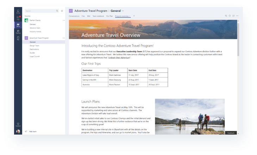Open more options for Fashion Events team
Viewport: 257px width, 155px height.
point(64,20)
